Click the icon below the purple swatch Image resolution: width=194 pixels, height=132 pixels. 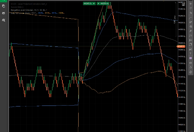click(191, 63)
